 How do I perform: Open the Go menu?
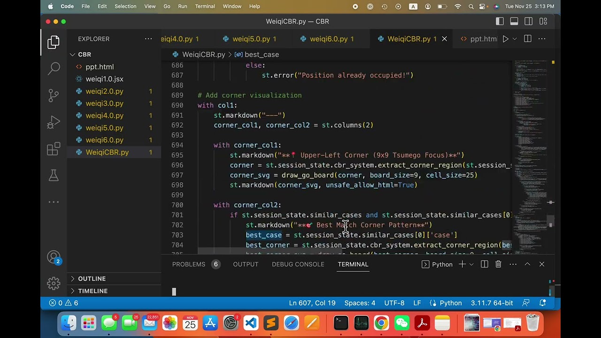(167, 7)
